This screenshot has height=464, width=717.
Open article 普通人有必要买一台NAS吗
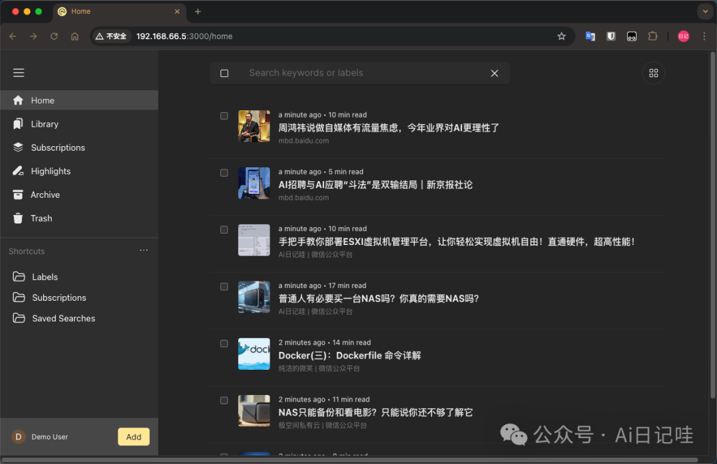tap(378, 299)
